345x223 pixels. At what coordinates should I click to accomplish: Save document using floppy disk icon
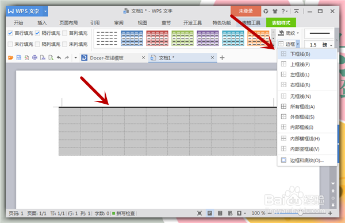coord(19,58)
